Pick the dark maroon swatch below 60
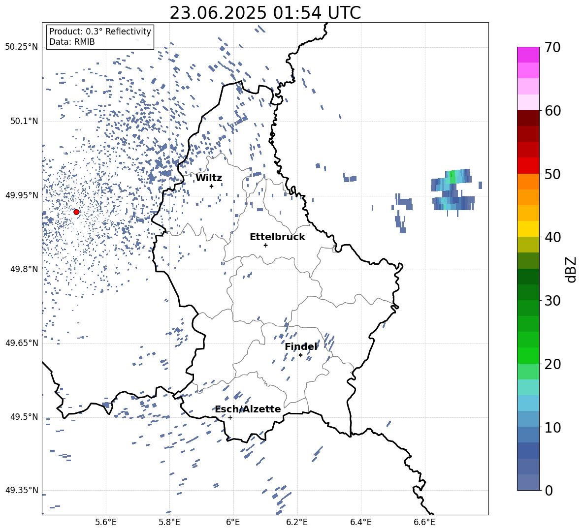Image resolution: width=583 pixels, height=532 pixels. tap(528, 118)
